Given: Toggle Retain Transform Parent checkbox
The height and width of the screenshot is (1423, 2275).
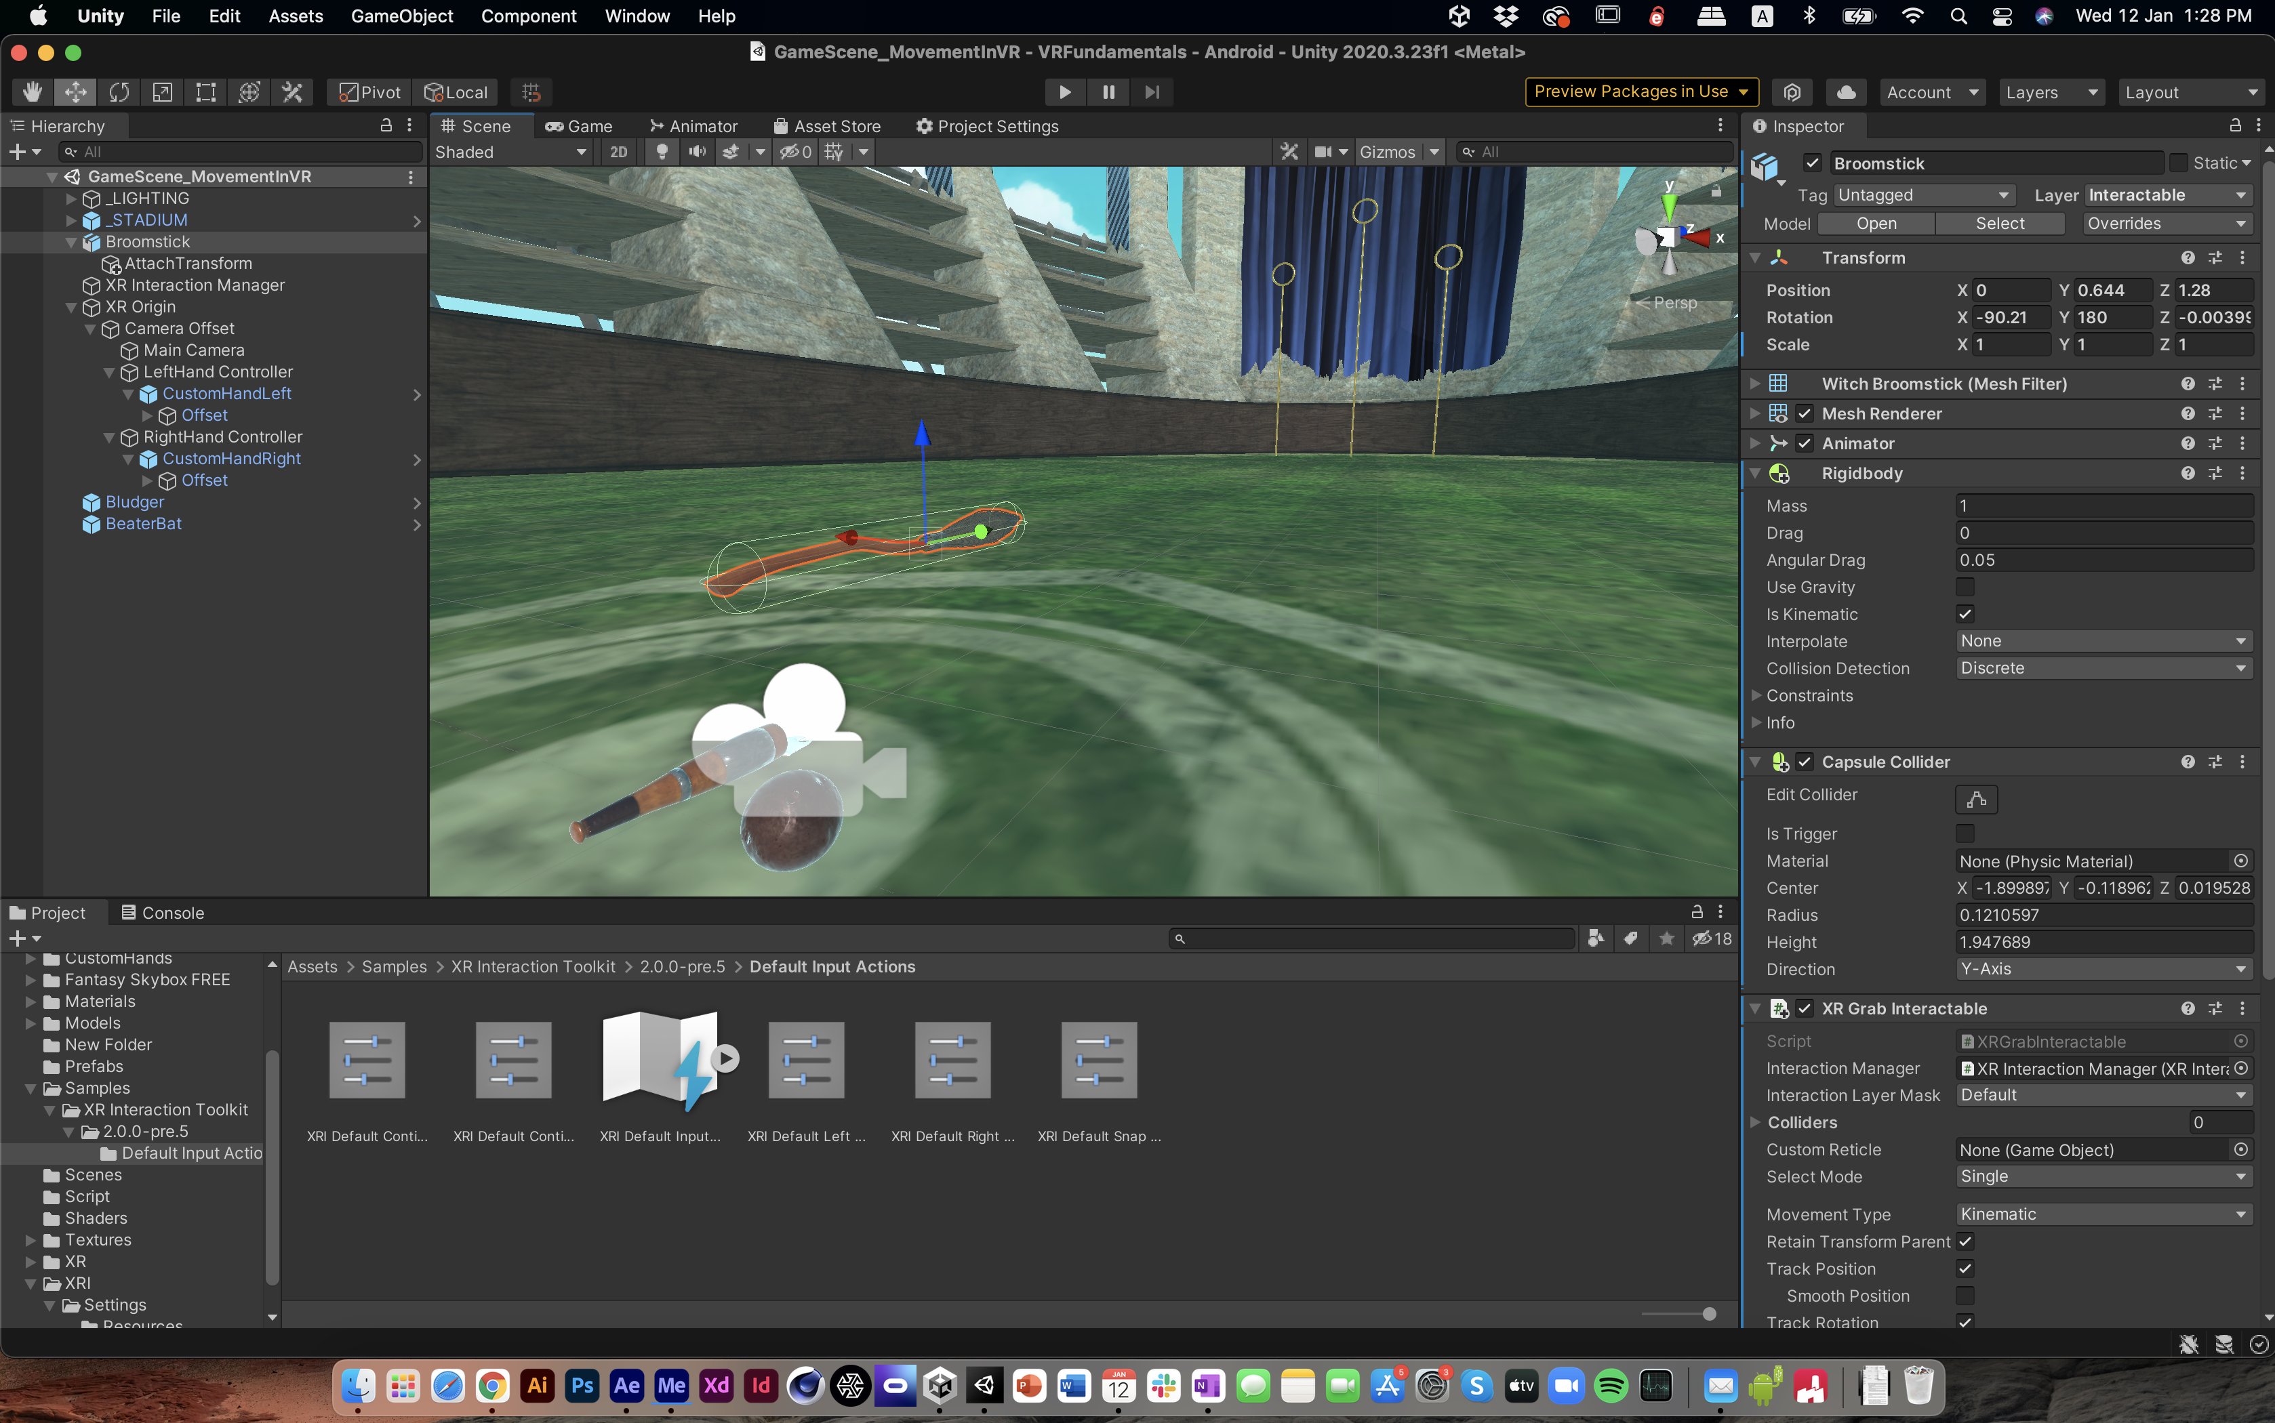Looking at the screenshot, I should [x=1965, y=1241].
